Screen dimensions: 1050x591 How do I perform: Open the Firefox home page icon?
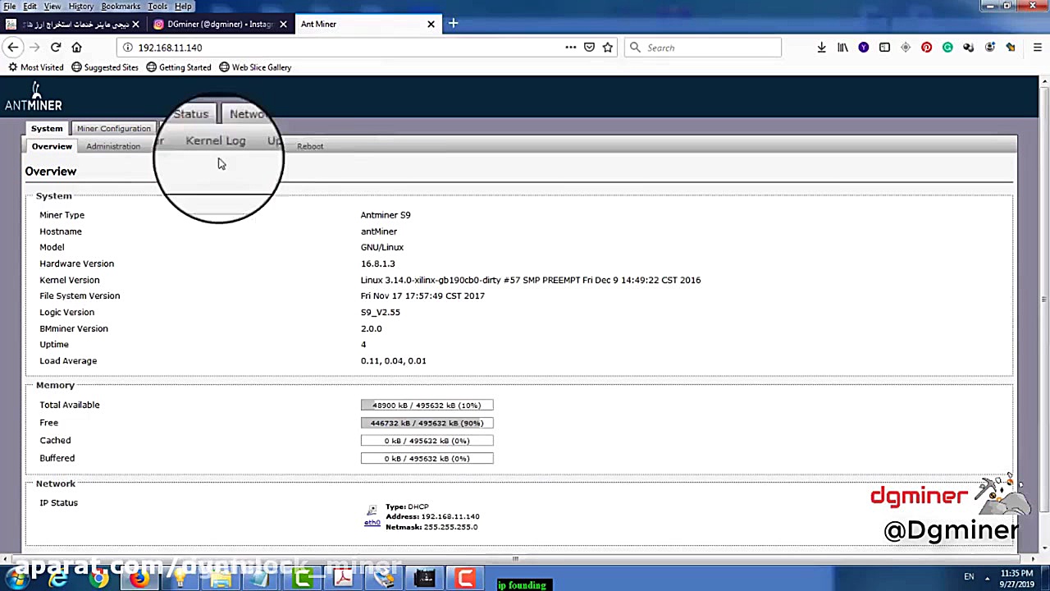(x=76, y=48)
